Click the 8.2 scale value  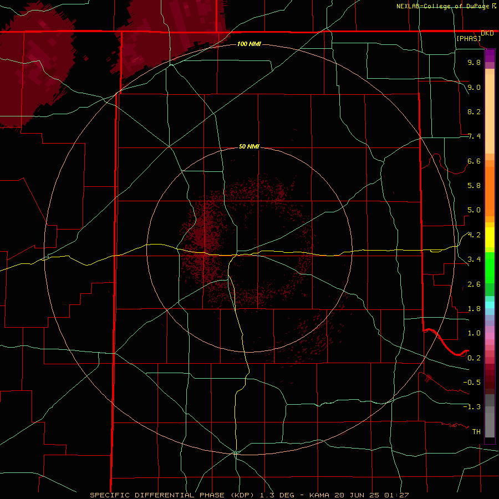474,111
